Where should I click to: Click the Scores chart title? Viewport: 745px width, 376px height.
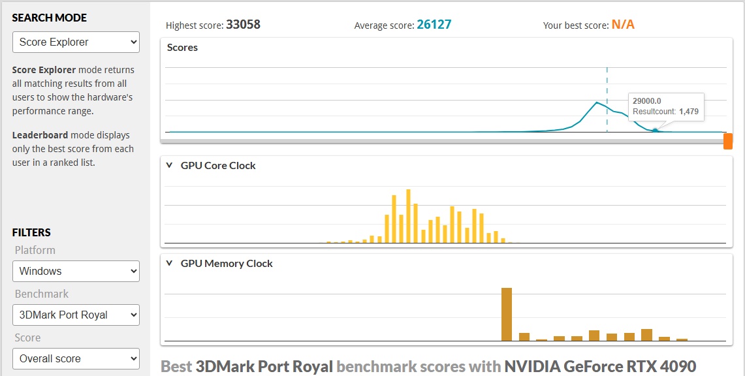(x=182, y=48)
